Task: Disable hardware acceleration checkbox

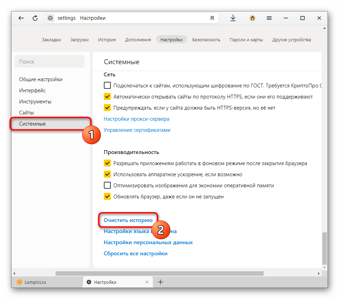Action: pyautogui.click(x=107, y=174)
